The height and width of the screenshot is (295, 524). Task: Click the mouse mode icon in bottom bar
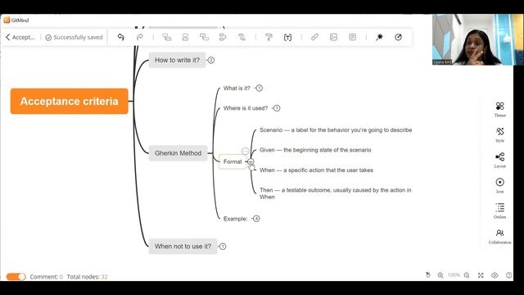428,275
